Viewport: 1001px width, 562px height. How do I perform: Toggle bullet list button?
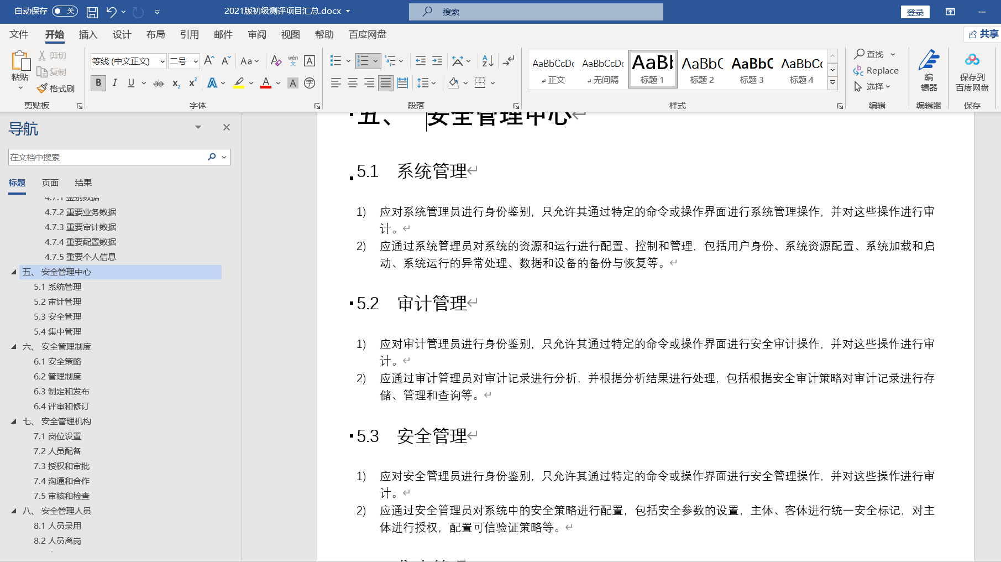coord(336,61)
